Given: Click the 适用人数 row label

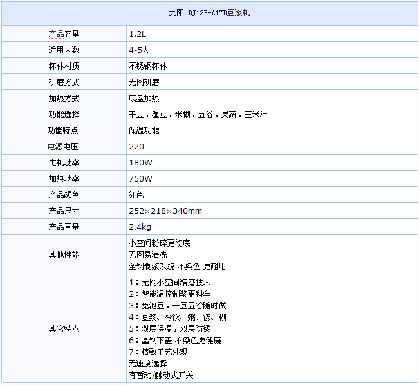Looking at the screenshot, I should pyautogui.click(x=64, y=50).
